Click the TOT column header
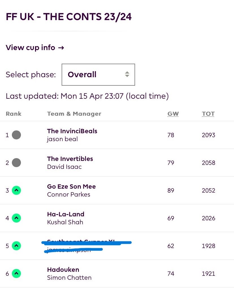Image resolution: width=234 pixels, height=293 pixels. pos(208,114)
